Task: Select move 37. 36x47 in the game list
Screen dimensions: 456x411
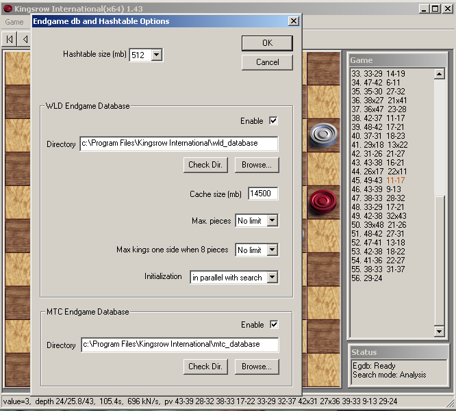Action: click(366, 109)
